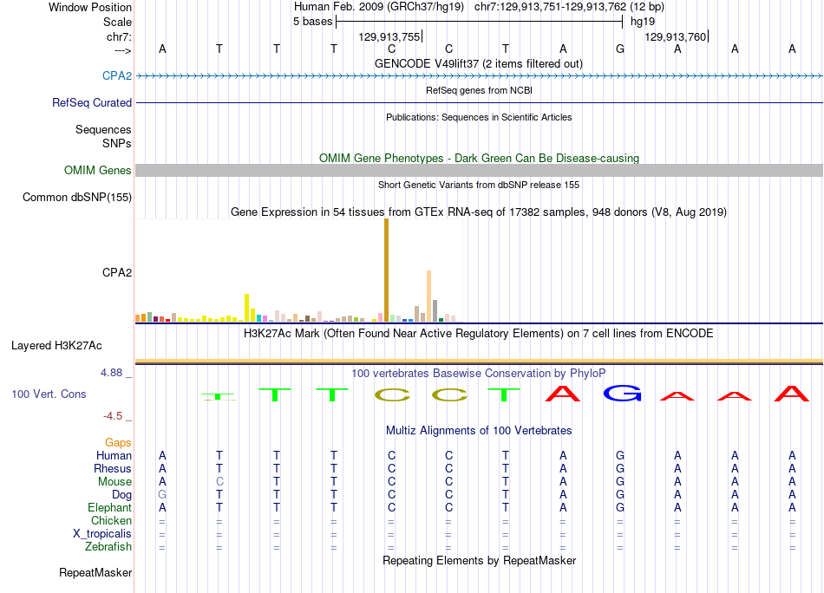The height and width of the screenshot is (593, 824).
Task: Select the 'Chicken' species row label
Action: (x=111, y=520)
